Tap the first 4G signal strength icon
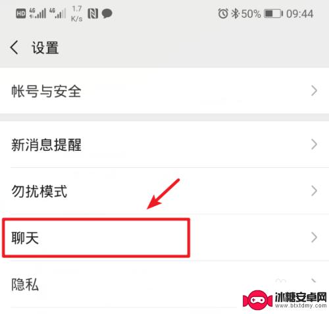Image resolution: width=329 pixels, height=314 pixels. [38, 13]
